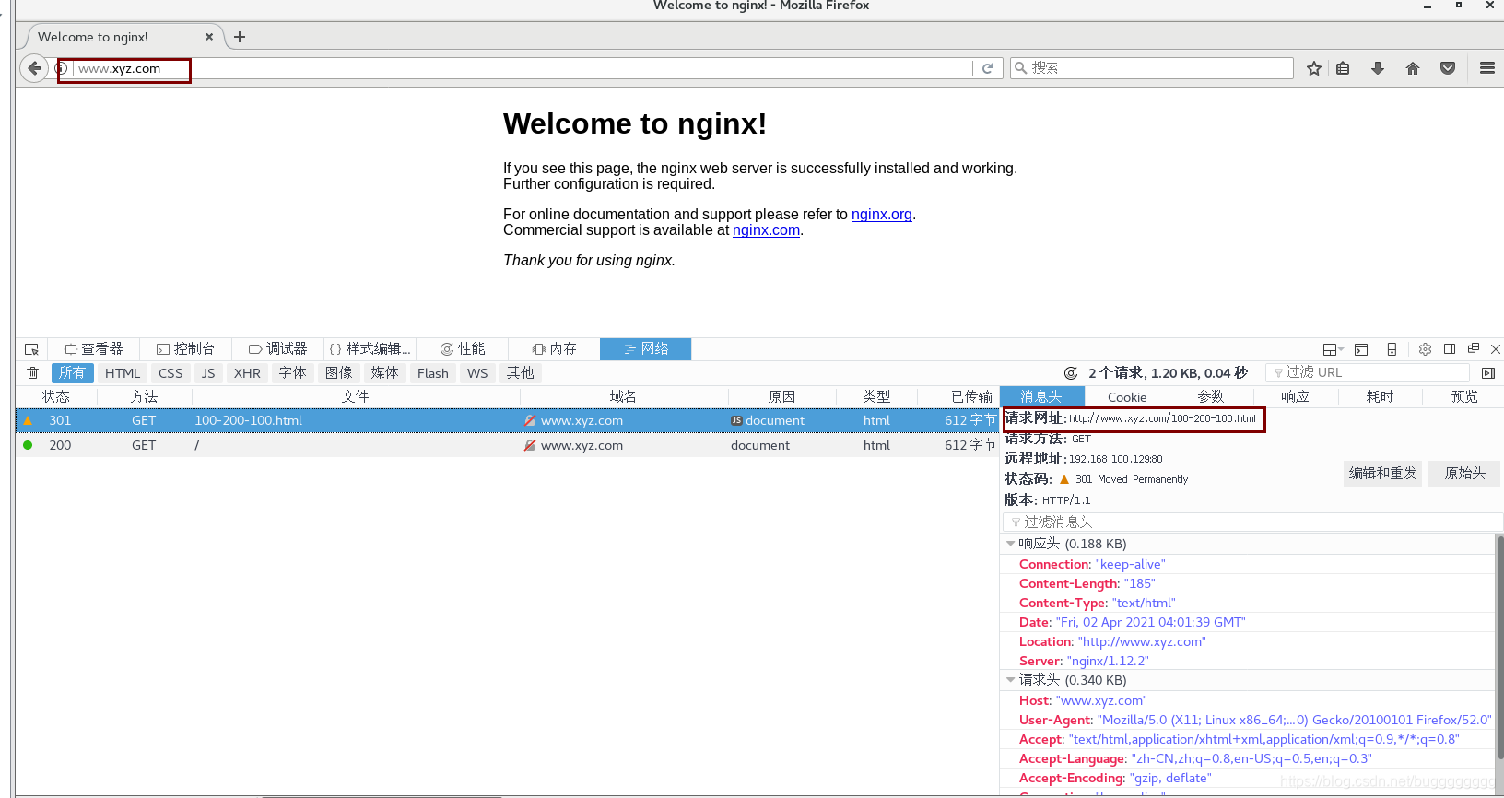Follow the nginx.com link
The image size is (1504, 798).
[x=766, y=230]
